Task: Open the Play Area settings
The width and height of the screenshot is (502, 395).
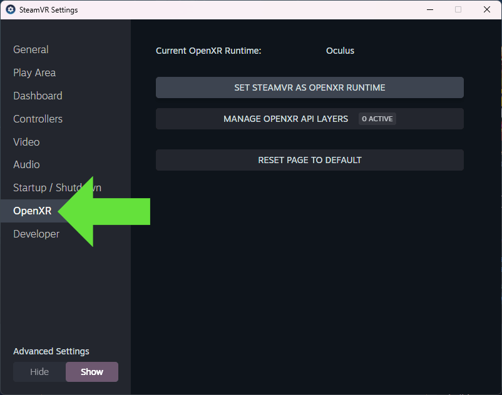Action: (34, 73)
